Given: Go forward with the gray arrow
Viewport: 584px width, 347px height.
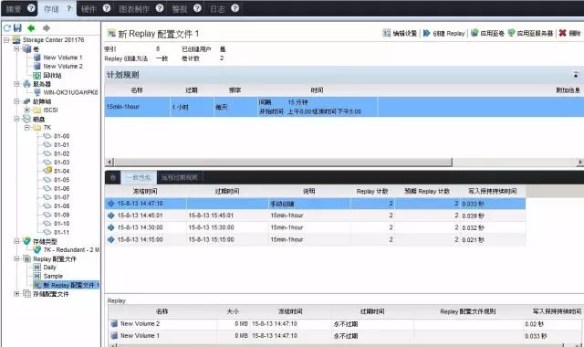Looking at the screenshot, I should pyautogui.click(x=47, y=28).
